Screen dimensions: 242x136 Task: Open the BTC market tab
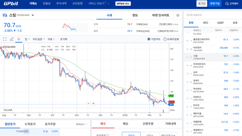(206, 23)
